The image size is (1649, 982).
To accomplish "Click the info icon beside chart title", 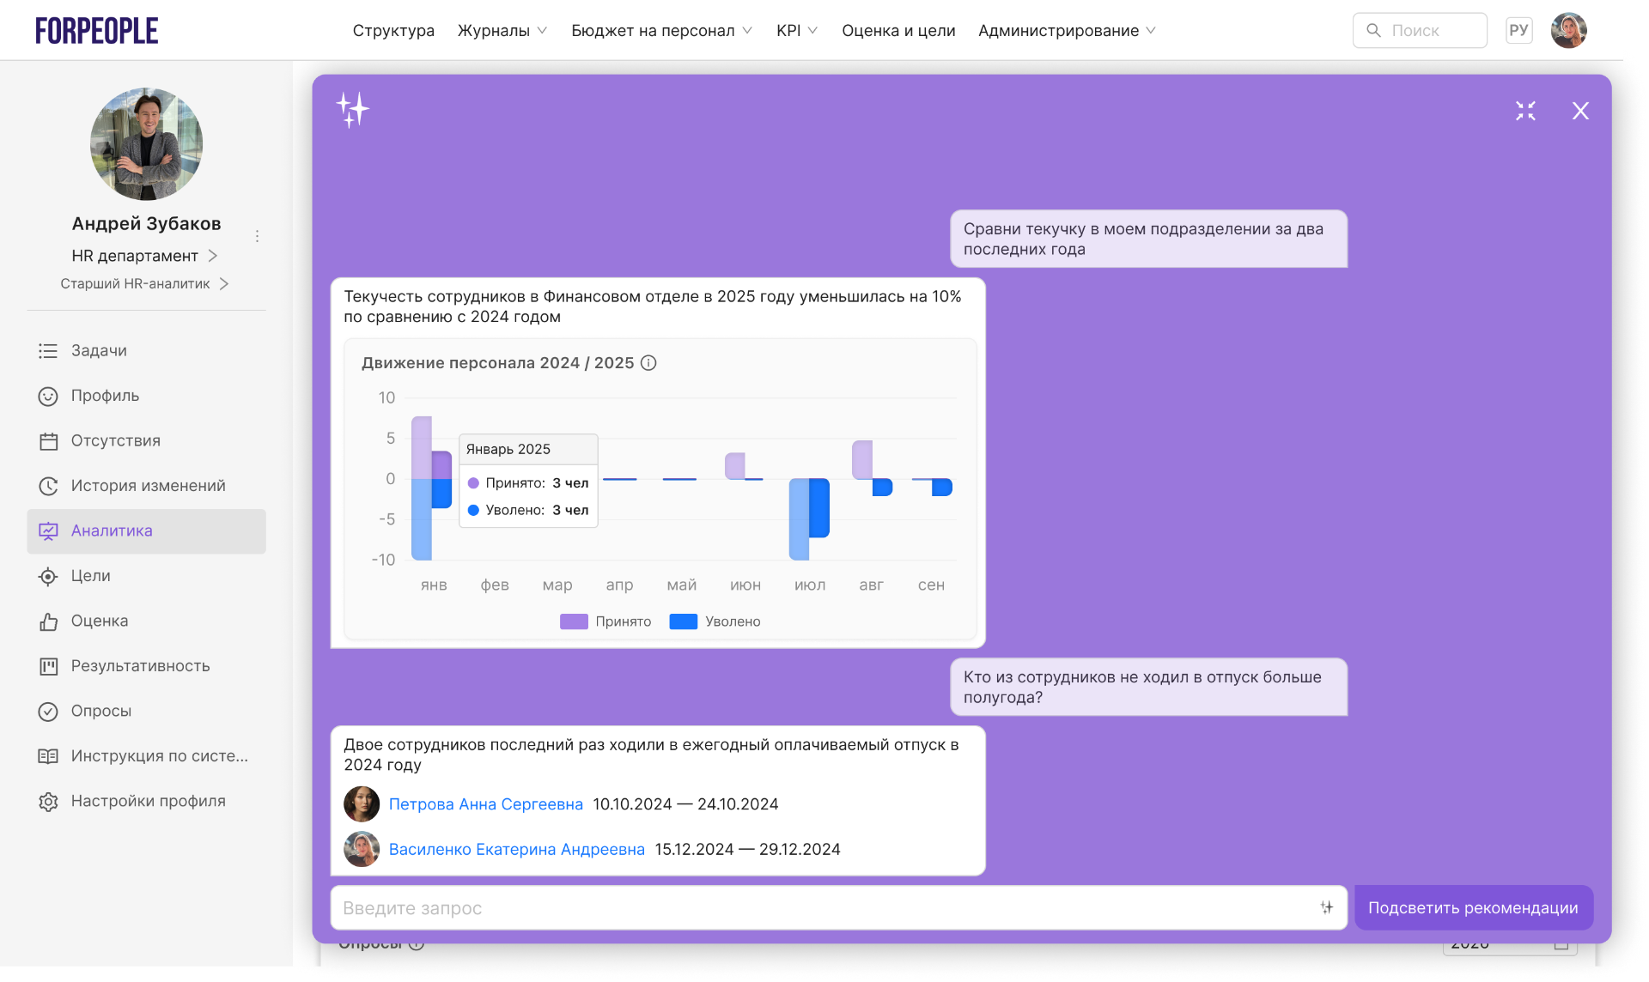I will click(x=649, y=363).
